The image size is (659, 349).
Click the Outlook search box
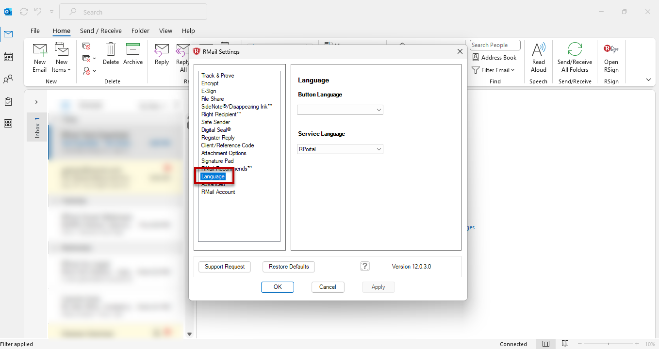coord(133,12)
